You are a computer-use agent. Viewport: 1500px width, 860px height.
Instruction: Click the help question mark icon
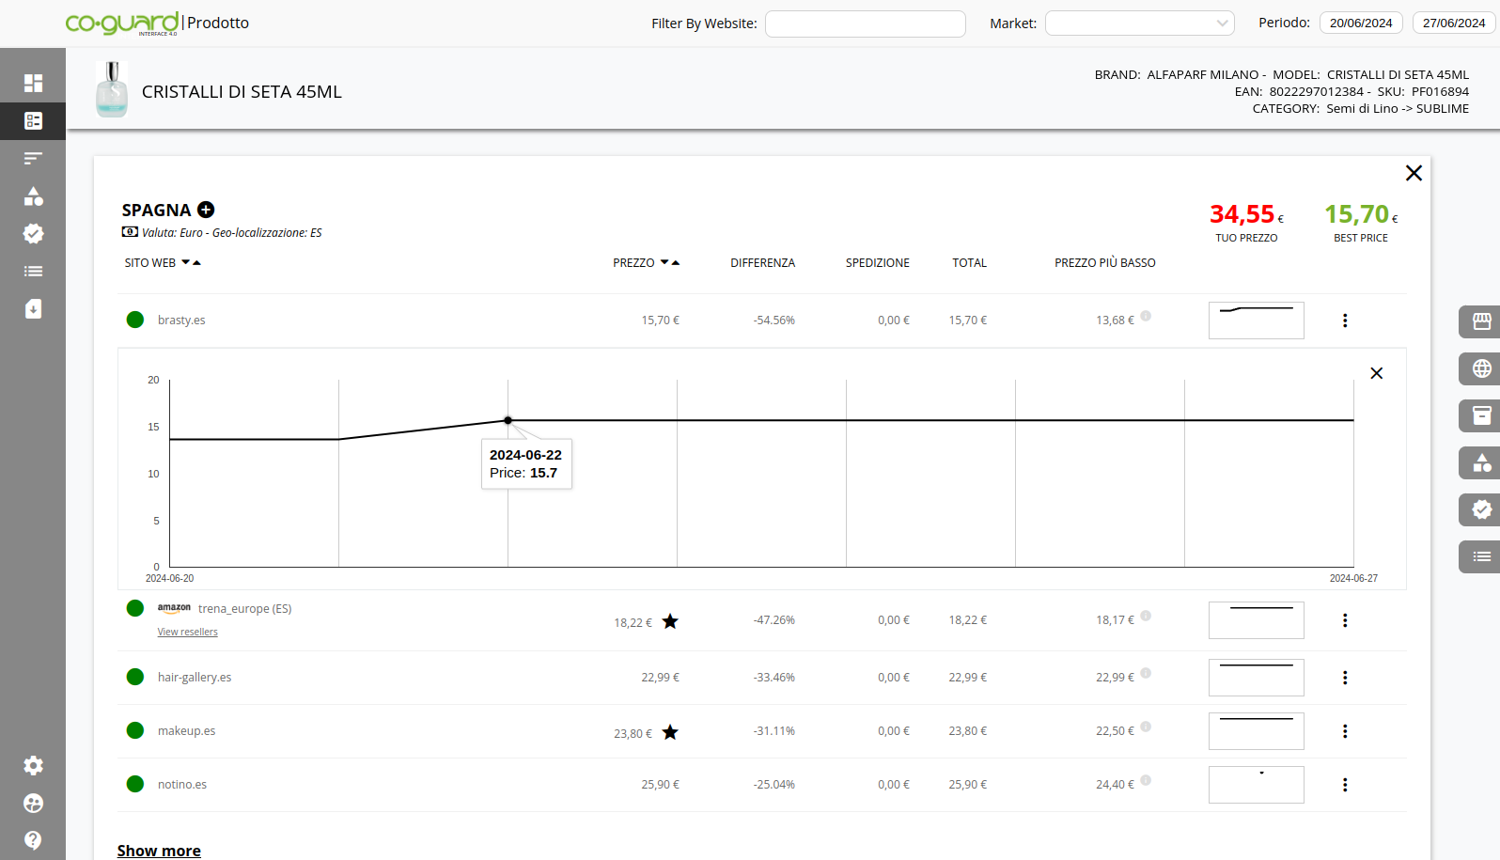point(33,839)
